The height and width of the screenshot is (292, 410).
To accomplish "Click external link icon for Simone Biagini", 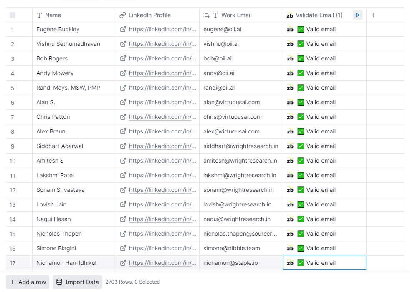I will (123, 249).
